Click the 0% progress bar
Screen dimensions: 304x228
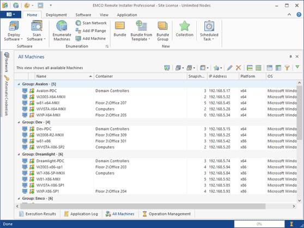click(x=259, y=224)
